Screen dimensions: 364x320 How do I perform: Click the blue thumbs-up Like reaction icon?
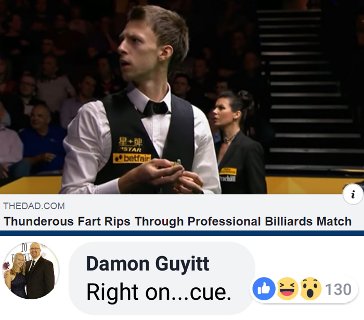[264, 289]
